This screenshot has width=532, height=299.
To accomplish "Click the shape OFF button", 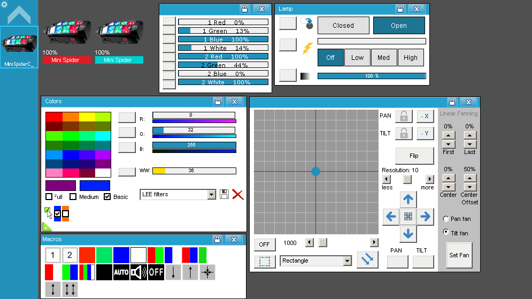I will (265, 244).
